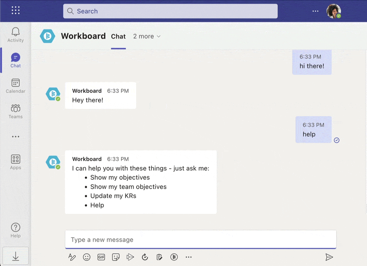The height and width of the screenshot is (266, 367).
Task: Click the download button at bottom left
Action: 15,257
